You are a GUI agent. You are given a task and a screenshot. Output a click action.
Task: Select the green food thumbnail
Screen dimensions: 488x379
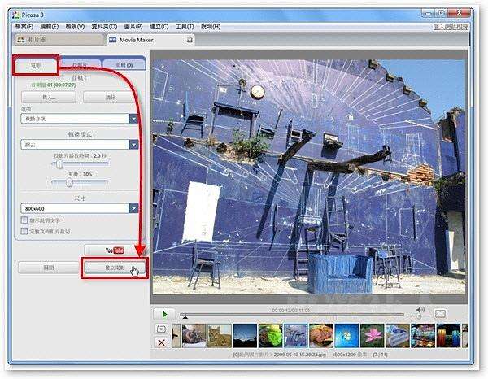pyautogui.click(x=271, y=335)
